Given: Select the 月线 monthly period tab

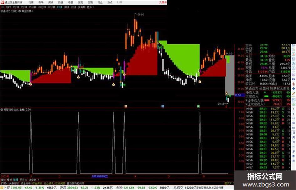Looking at the screenshot, I should tap(73, 7).
